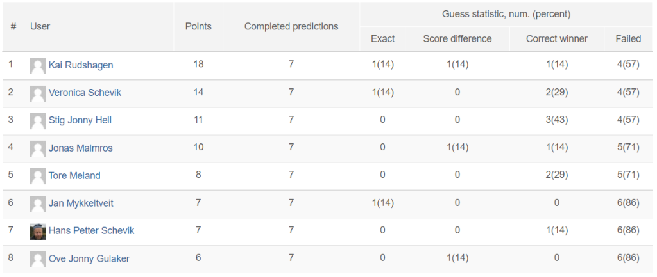The height and width of the screenshot is (277, 657).
Task: Click Veronica Schevik's avatar placeholder
Action: tap(38, 93)
